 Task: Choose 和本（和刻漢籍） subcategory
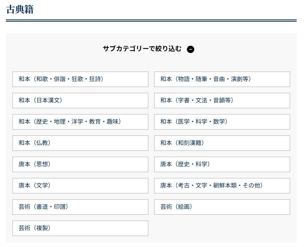(222, 143)
